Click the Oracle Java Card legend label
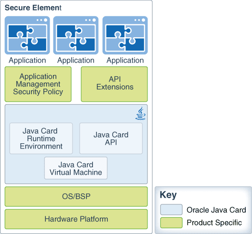 tap(216, 210)
